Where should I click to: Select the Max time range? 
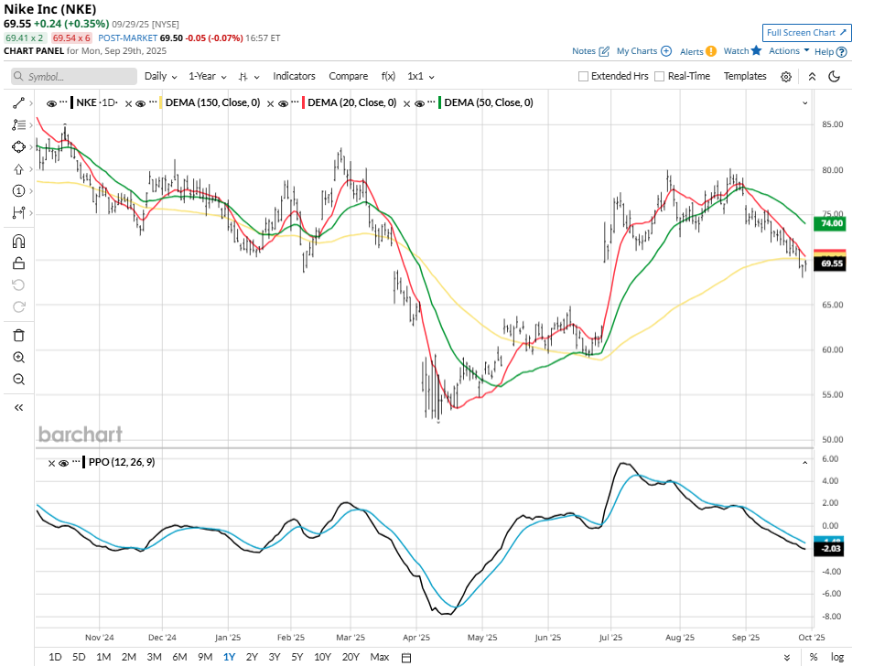coord(380,657)
